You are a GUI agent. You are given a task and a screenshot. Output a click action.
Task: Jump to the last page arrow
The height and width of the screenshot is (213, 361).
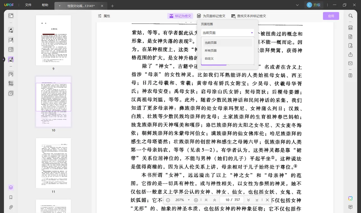pos(257,200)
